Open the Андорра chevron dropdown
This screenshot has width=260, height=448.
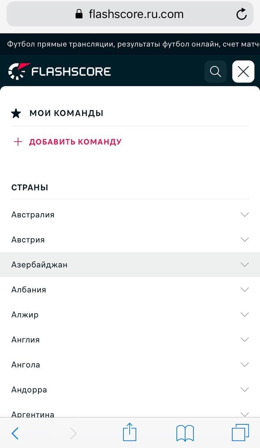click(245, 390)
